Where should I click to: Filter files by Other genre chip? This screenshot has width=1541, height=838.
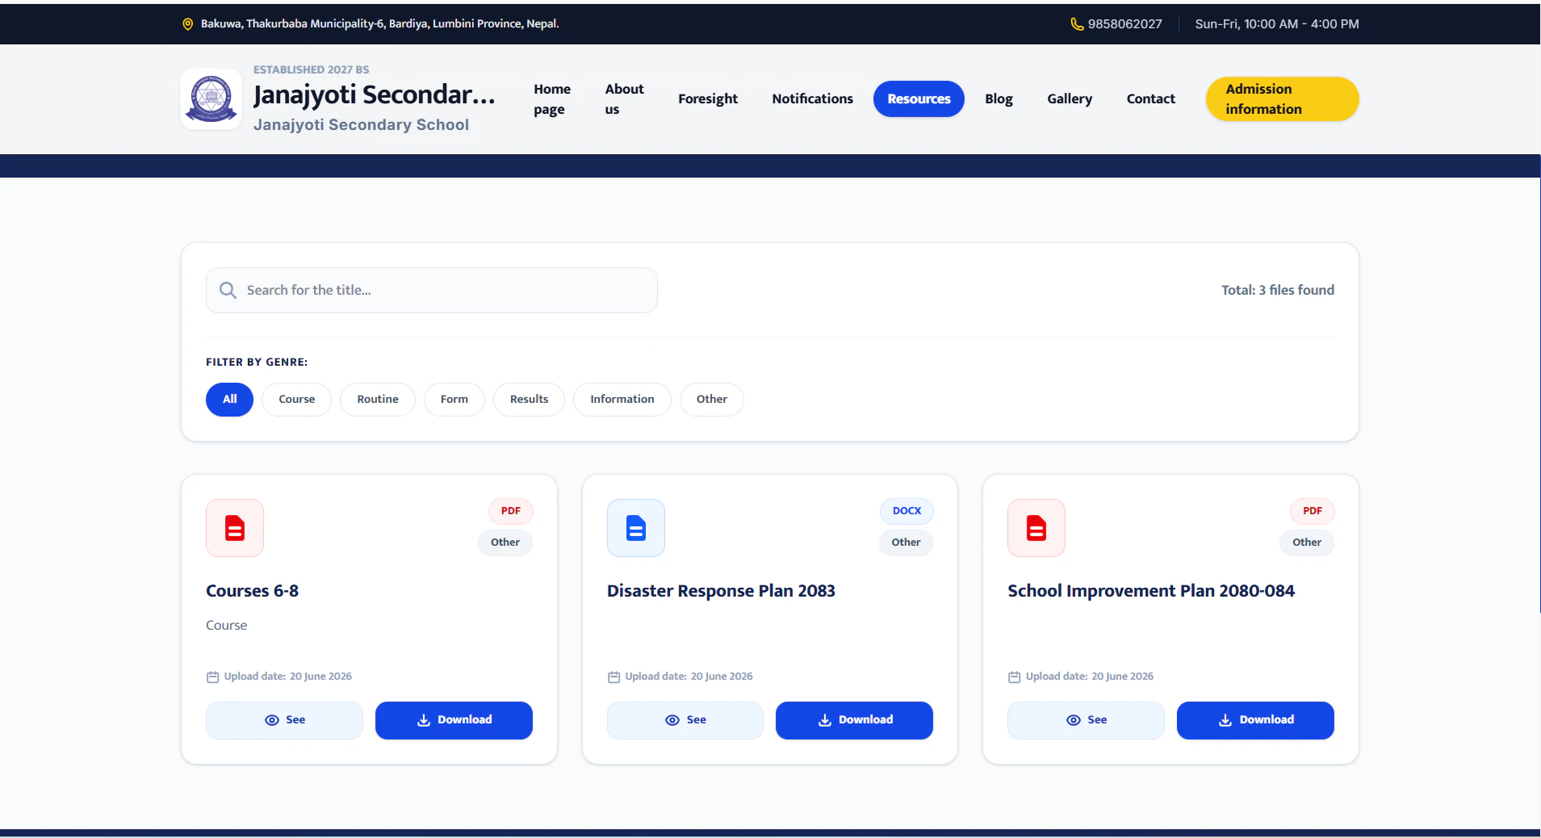pos(712,400)
